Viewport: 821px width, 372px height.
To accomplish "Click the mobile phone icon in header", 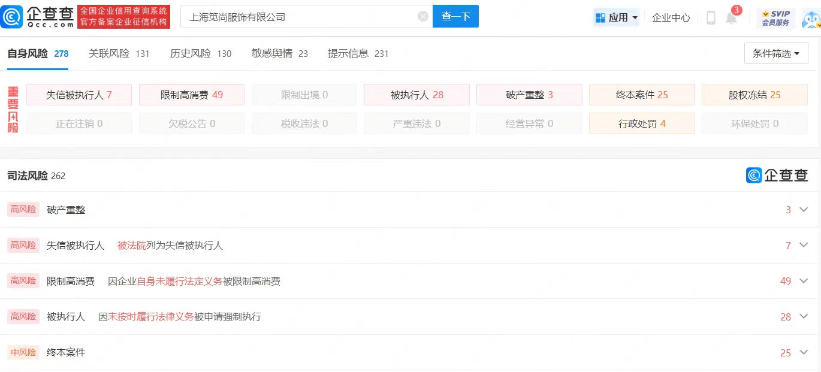I will pyautogui.click(x=711, y=17).
